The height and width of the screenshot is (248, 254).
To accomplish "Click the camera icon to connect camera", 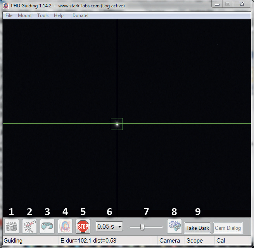I will tap(12, 226).
